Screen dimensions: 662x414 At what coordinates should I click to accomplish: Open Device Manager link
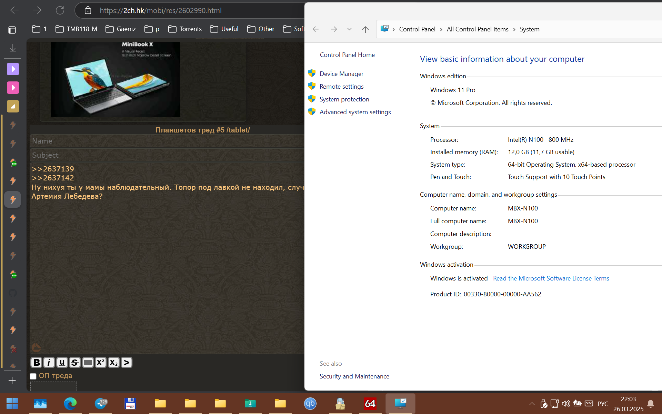[x=341, y=74]
